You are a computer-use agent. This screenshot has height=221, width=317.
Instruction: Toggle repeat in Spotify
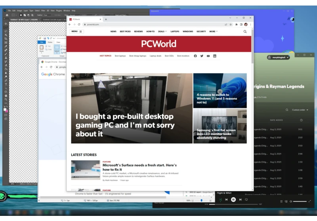[246, 199]
